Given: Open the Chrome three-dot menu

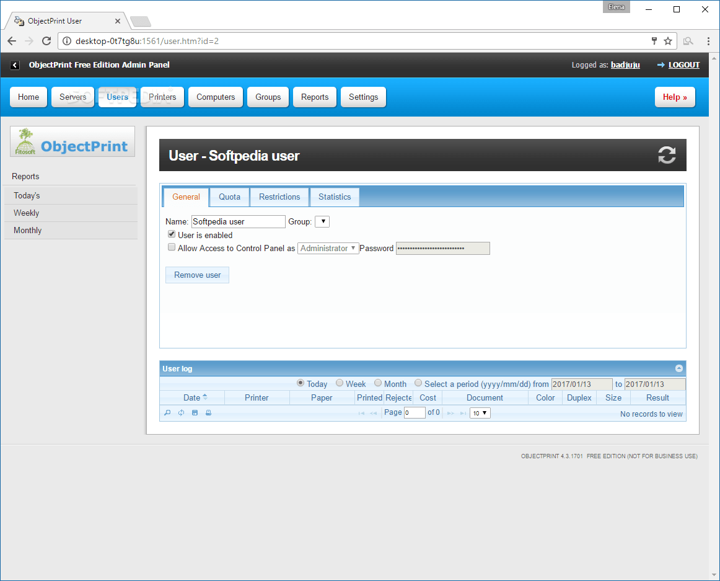Looking at the screenshot, I should pos(708,41).
